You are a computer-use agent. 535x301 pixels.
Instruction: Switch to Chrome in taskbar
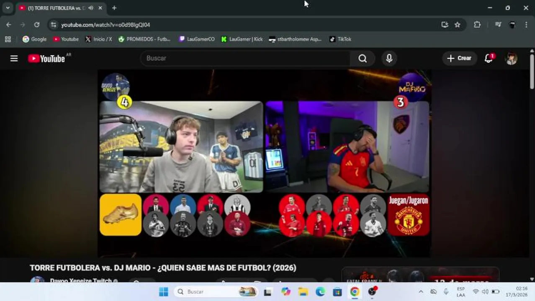click(355, 292)
